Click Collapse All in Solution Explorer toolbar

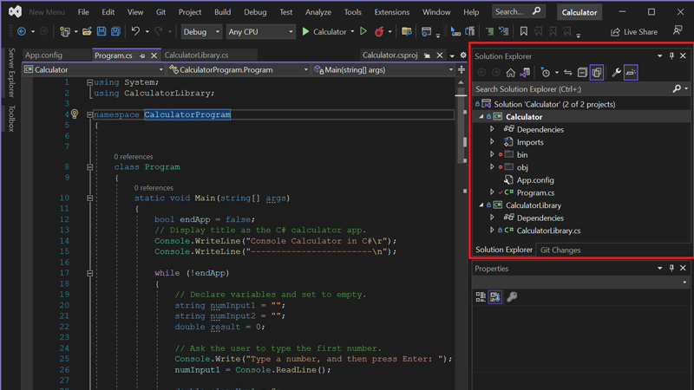point(582,73)
